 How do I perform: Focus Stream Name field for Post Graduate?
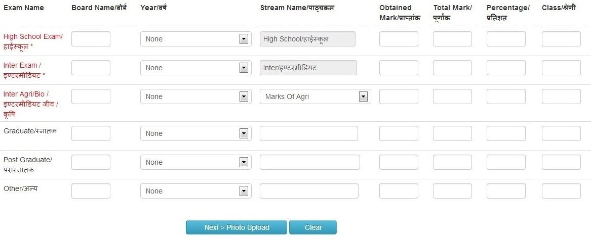pyautogui.click(x=310, y=162)
